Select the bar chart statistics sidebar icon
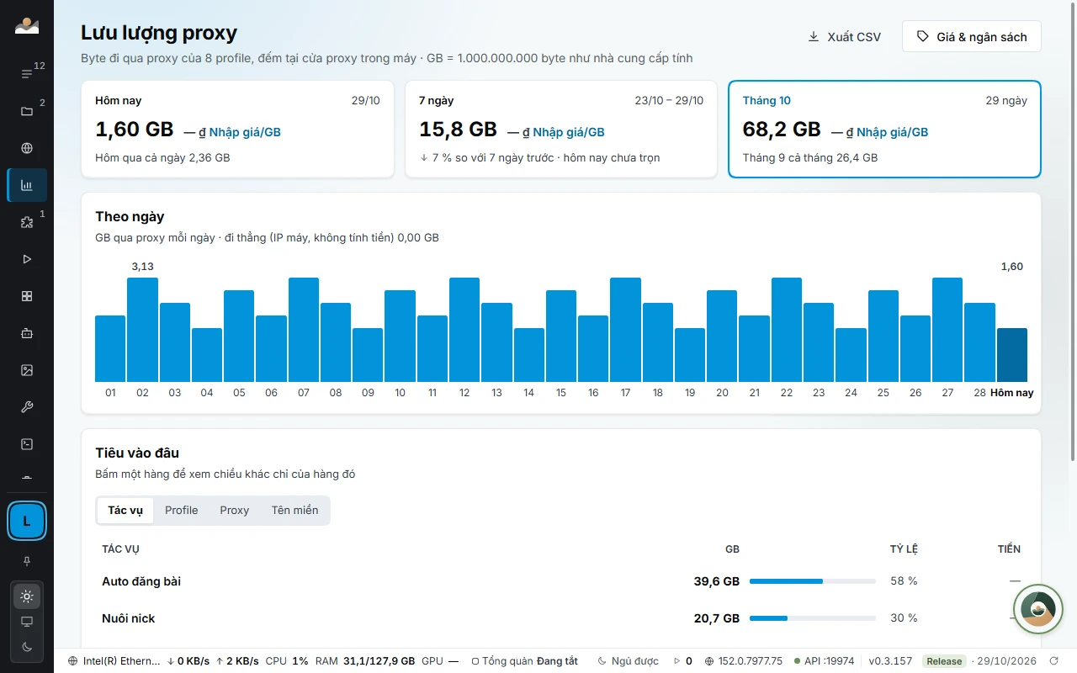Image resolution: width=1077 pixels, height=673 pixels. click(27, 185)
